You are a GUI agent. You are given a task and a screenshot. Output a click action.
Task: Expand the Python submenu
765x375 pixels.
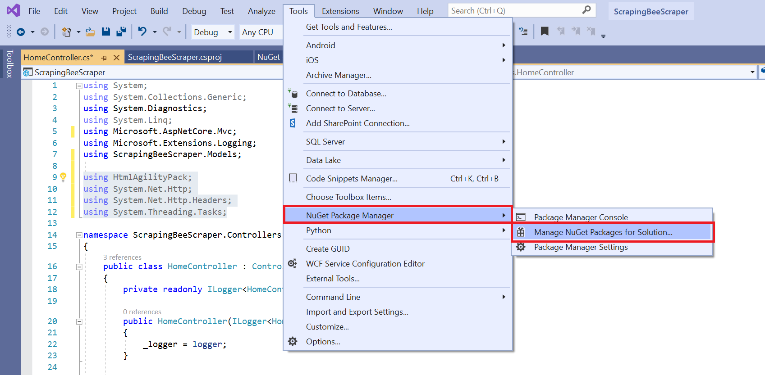[x=398, y=230]
